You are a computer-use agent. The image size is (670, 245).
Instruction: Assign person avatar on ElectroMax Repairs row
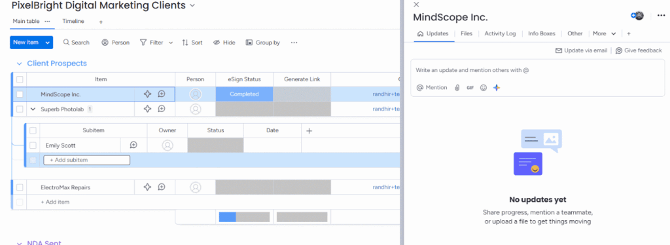195,187
